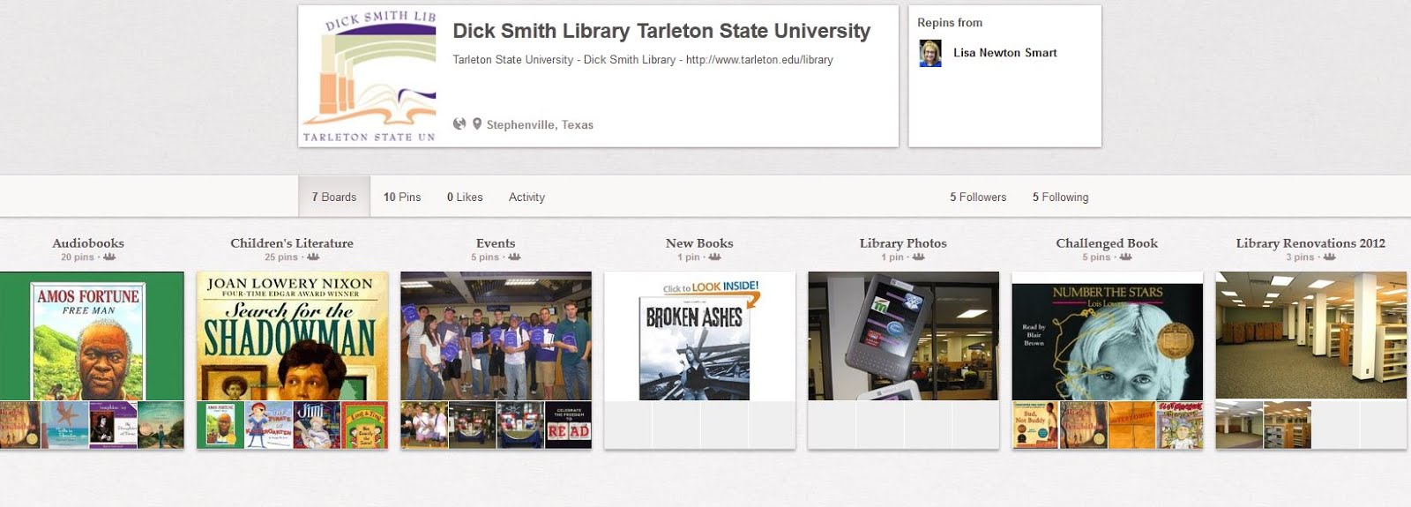View the 5 Followers list
This screenshot has height=507, width=1411.
978,197
